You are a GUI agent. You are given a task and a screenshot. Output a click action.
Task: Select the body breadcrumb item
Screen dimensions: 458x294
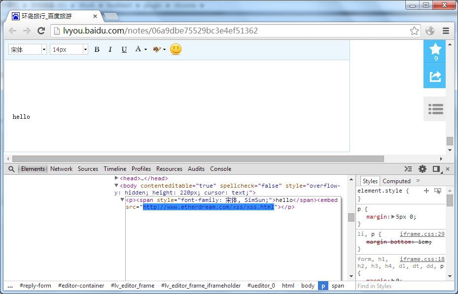(x=308, y=286)
